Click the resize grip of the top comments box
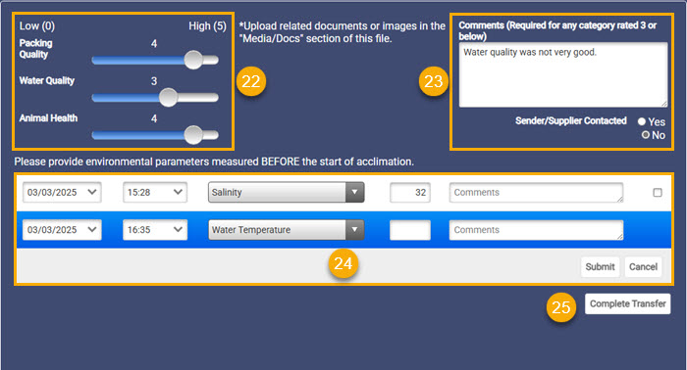 pyautogui.click(x=664, y=104)
